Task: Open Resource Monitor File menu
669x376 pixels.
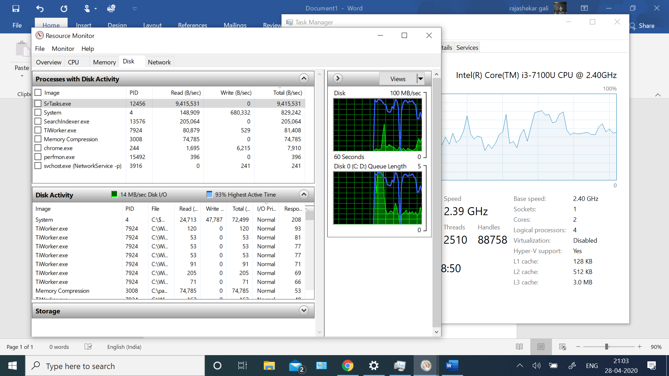Action: pos(40,49)
